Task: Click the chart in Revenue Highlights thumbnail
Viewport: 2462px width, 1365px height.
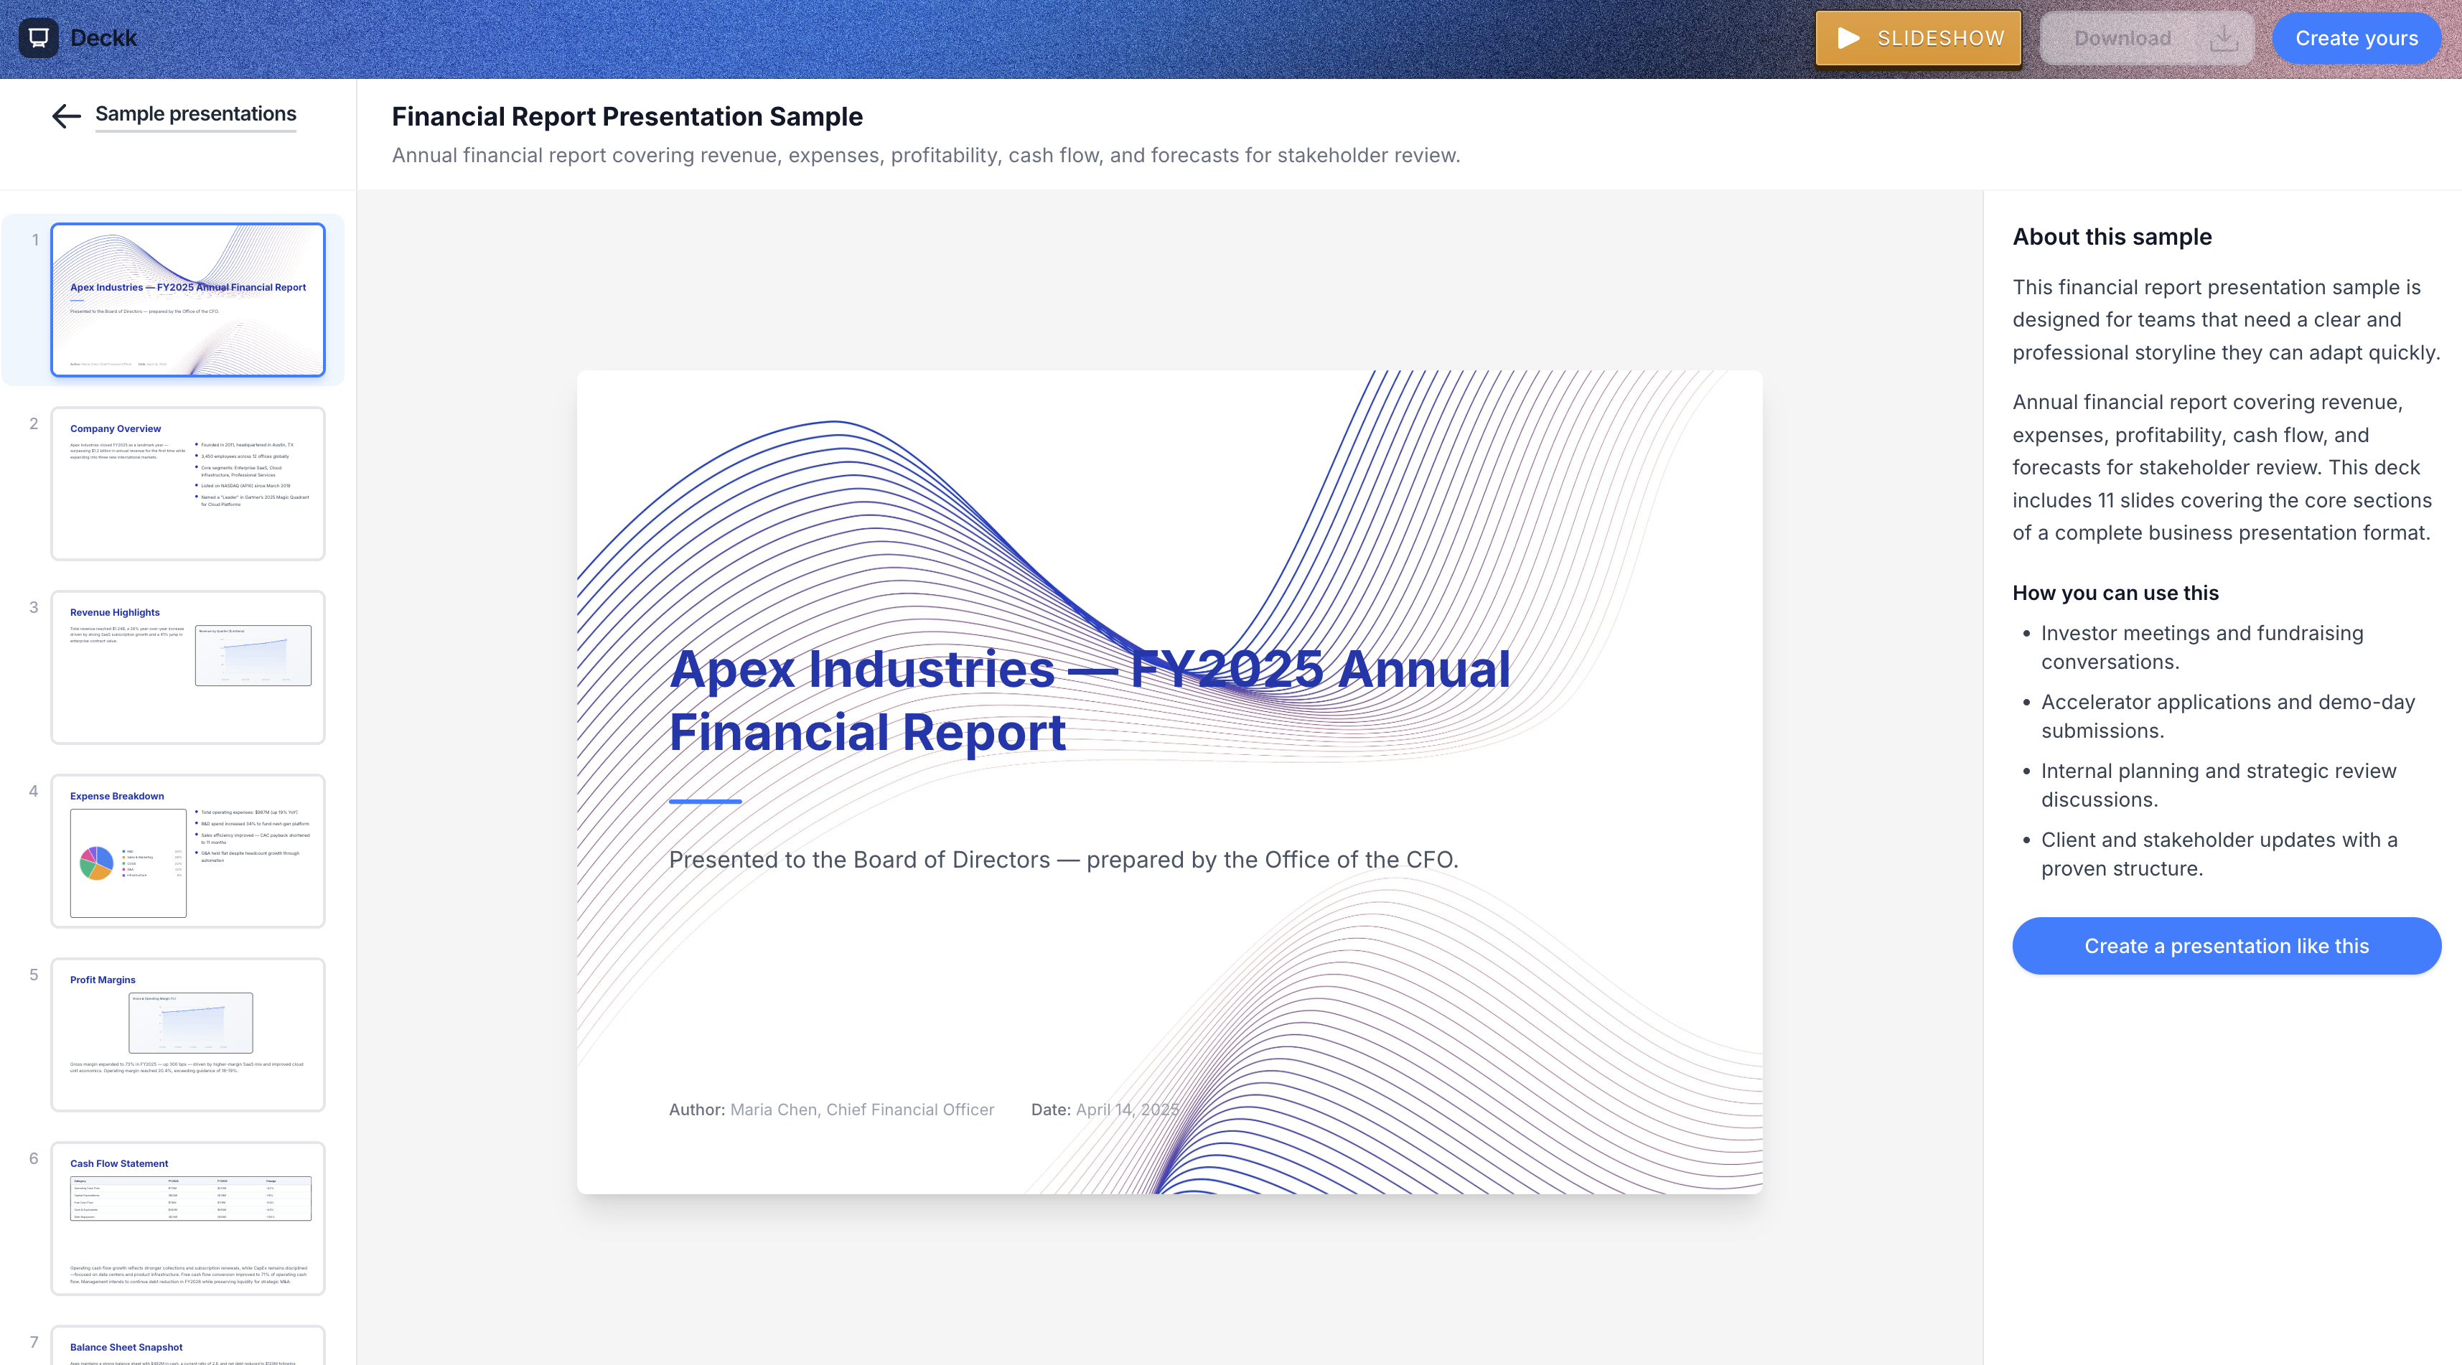Action: (x=253, y=656)
